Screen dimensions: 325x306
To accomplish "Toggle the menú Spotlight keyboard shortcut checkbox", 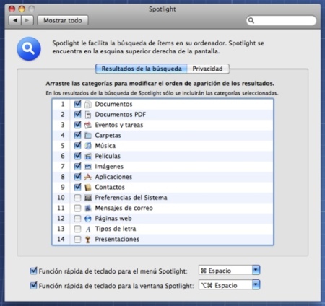I will (x=33, y=271).
